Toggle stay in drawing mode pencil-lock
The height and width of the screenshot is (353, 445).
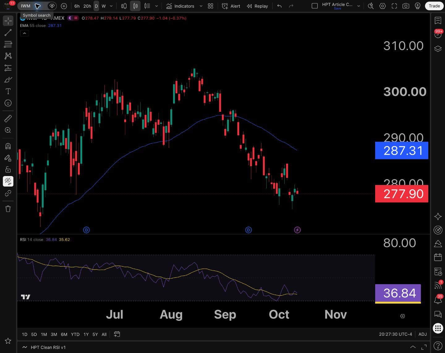[8, 158]
